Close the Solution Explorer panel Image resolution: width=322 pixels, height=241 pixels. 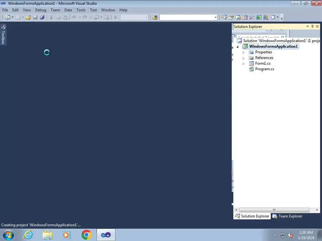tap(317, 26)
